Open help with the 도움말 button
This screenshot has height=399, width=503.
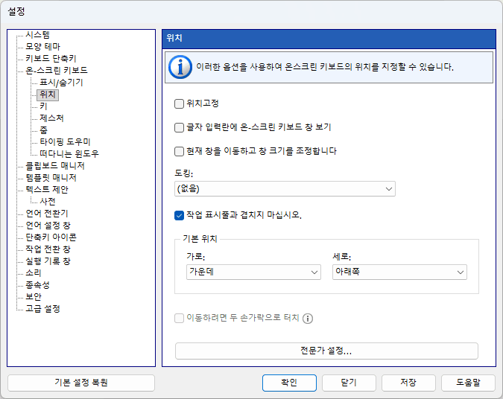pyautogui.click(x=469, y=383)
